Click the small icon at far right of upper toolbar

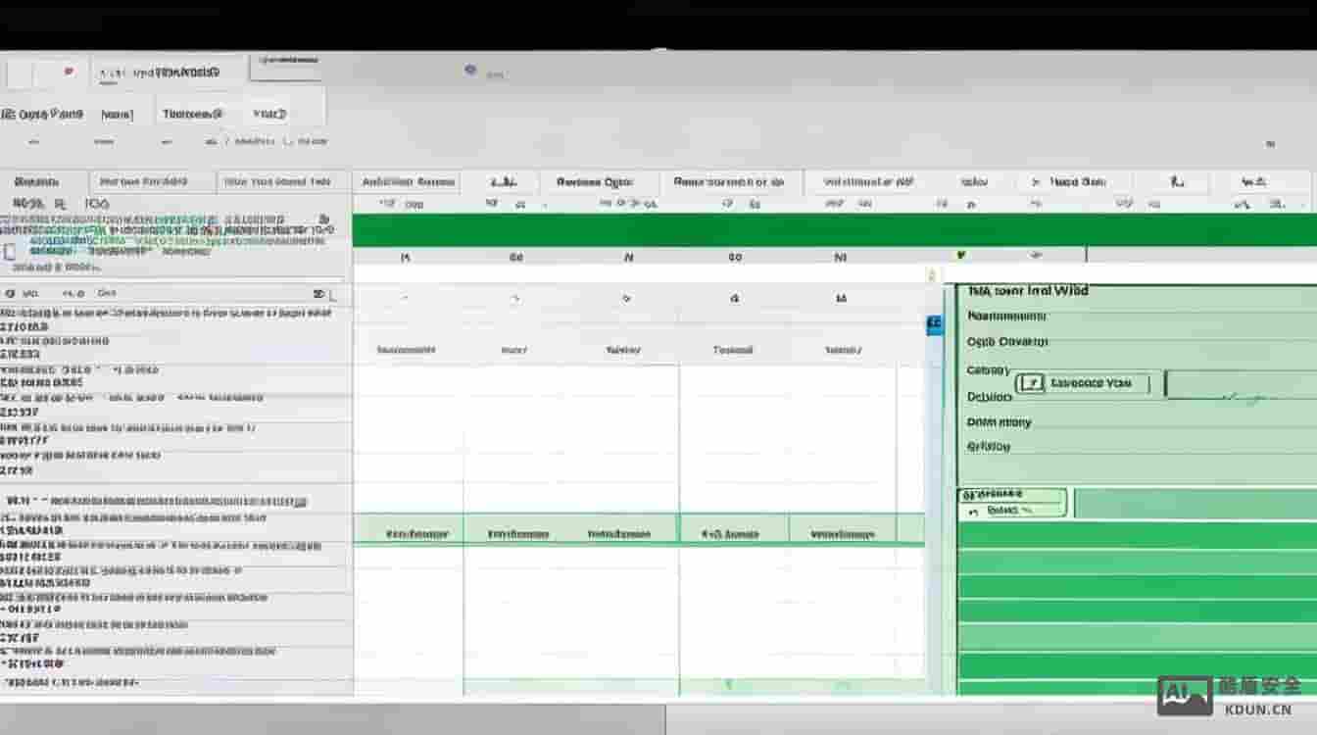click(1270, 144)
